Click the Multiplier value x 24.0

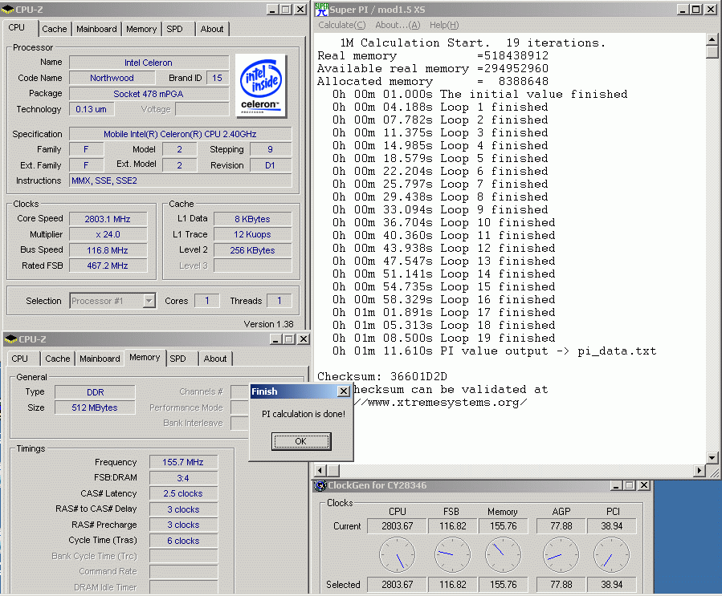point(108,234)
